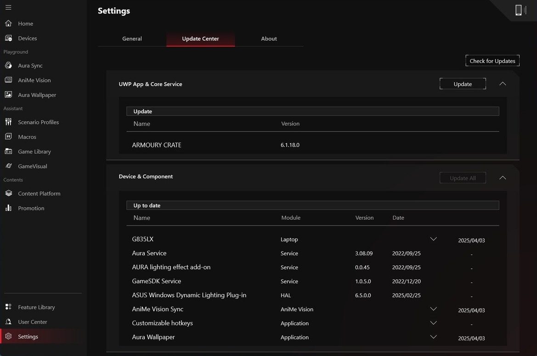
Task: Go to Scenario Profiles label
Action: tap(39, 122)
